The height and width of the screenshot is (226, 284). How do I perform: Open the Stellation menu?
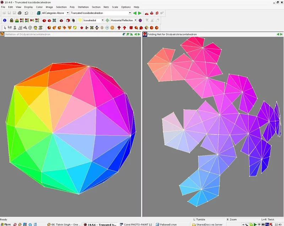point(83,7)
